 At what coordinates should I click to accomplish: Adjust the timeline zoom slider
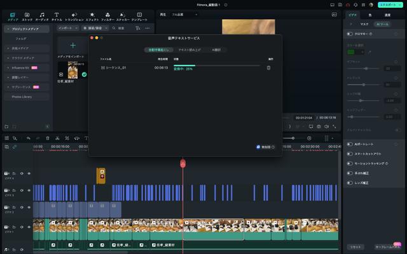click(x=293, y=138)
